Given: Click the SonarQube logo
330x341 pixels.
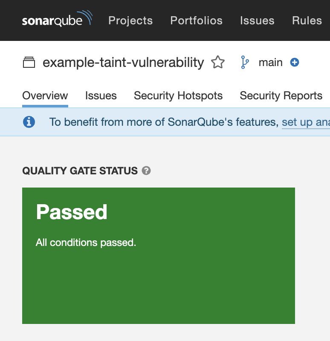Looking at the screenshot, I should pyautogui.click(x=57, y=20).
